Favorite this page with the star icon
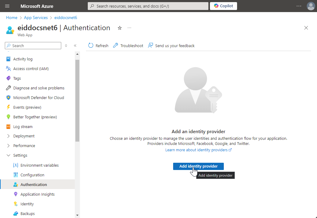Screen dimensions: 317x218 pos(120,28)
